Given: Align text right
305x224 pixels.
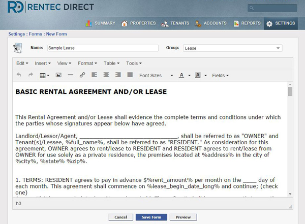Looking at the screenshot, I should pyautogui.click(x=118, y=75).
